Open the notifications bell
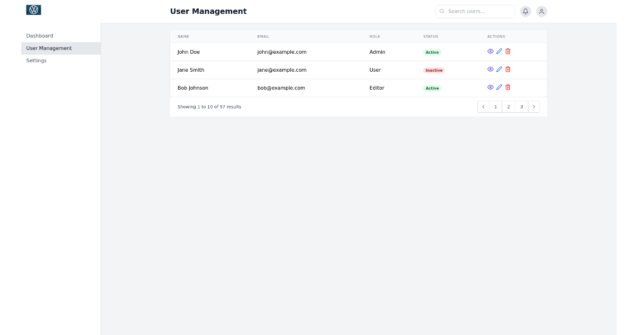Viewport: 638px width, 335px height. point(525,11)
